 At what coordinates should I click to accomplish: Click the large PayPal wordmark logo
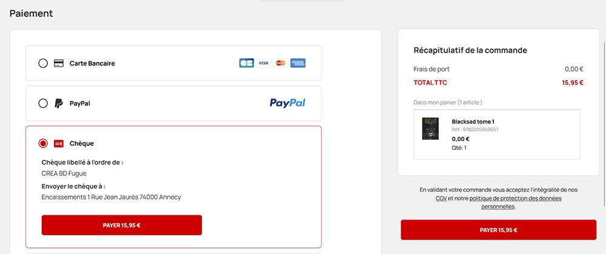[x=287, y=103]
